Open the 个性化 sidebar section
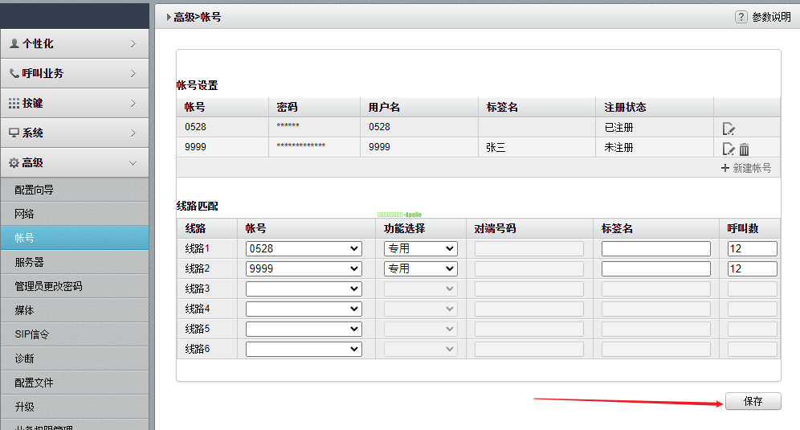 click(x=74, y=43)
